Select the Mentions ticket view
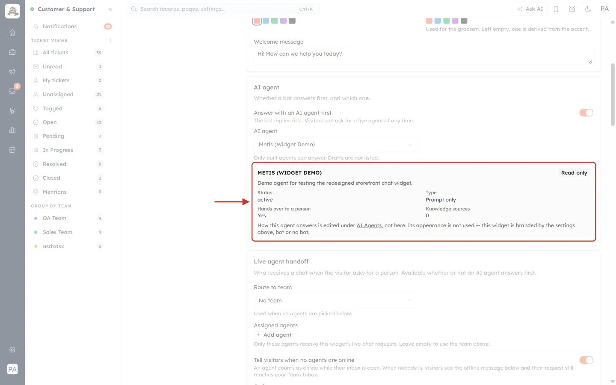616x385 pixels. (x=68, y=192)
